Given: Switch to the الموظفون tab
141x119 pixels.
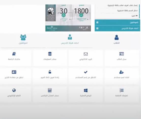Looking at the screenshot, I should (x=23, y=39).
